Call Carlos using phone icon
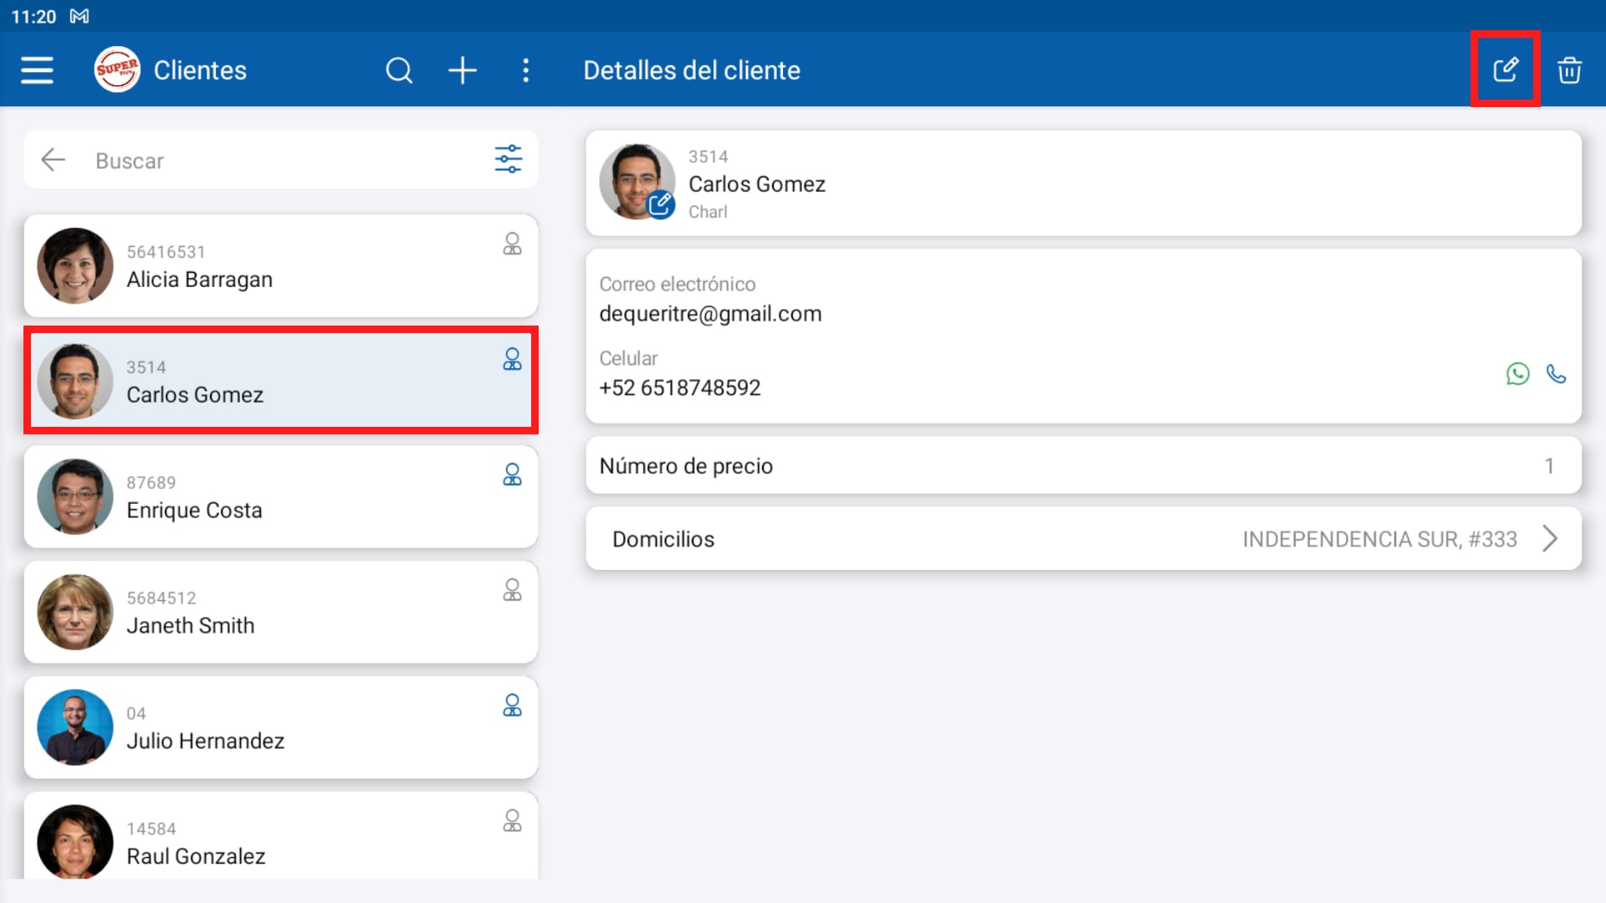1606x903 pixels. click(x=1556, y=373)
